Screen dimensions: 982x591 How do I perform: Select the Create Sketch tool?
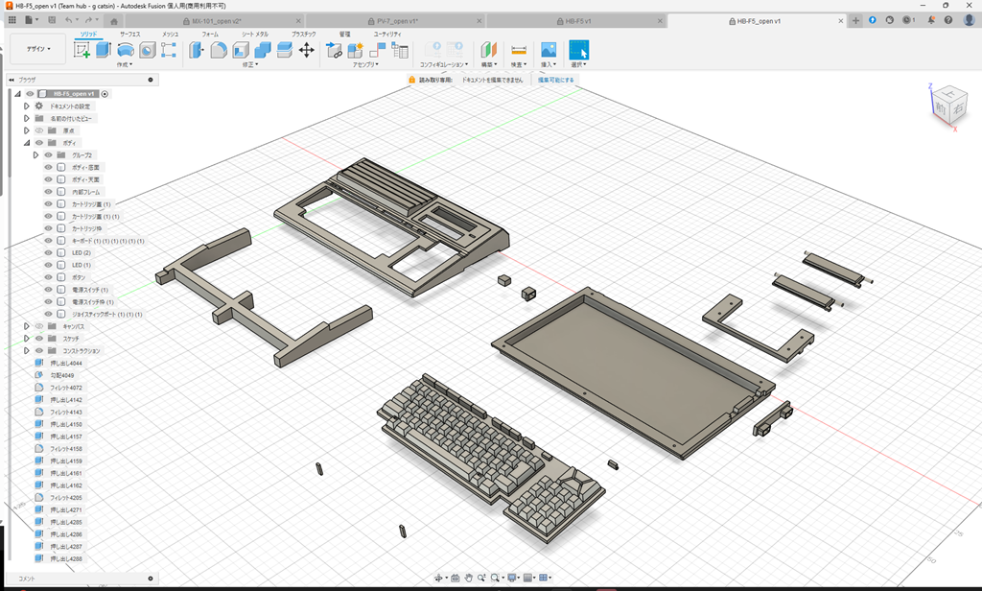[x=82, y=48]
